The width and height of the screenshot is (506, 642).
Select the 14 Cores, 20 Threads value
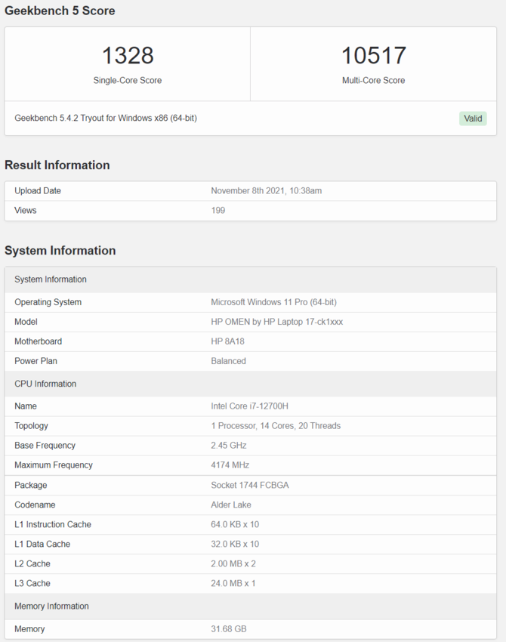276,426
